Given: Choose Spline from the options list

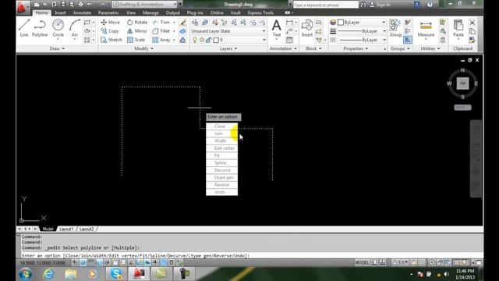Looking at the screenshot, I should point(221,163).
